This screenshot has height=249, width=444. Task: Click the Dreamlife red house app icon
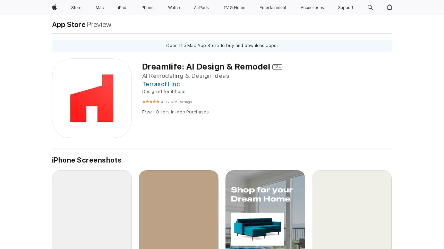(92, 98)
